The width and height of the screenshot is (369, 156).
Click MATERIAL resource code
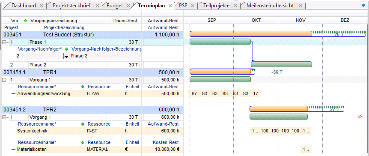point(98,149)
